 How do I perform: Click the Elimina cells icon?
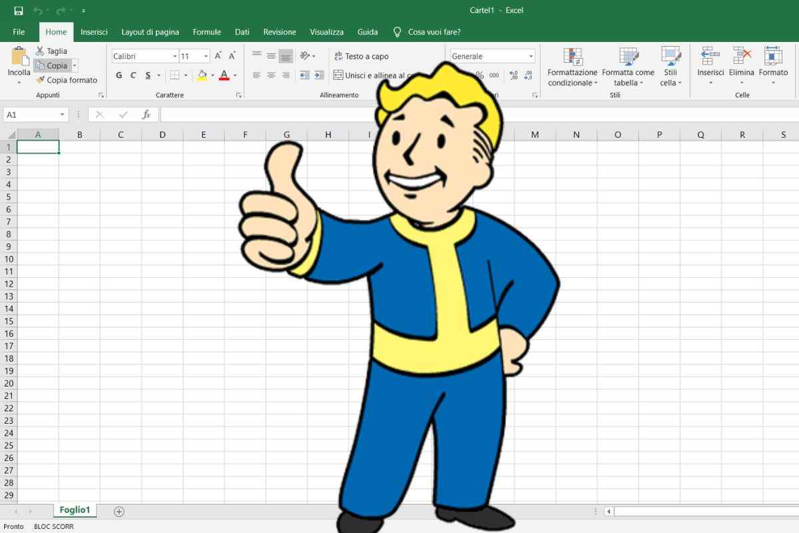[x=742, y=56]
